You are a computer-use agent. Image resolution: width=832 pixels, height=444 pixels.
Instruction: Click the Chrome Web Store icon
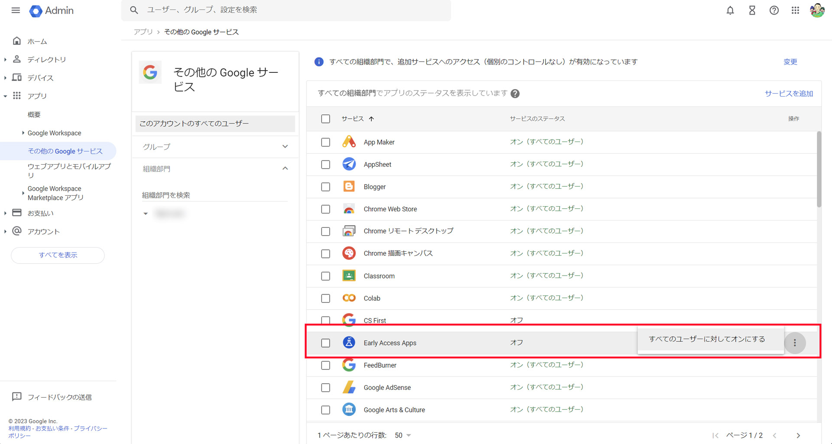coord(349,209)
